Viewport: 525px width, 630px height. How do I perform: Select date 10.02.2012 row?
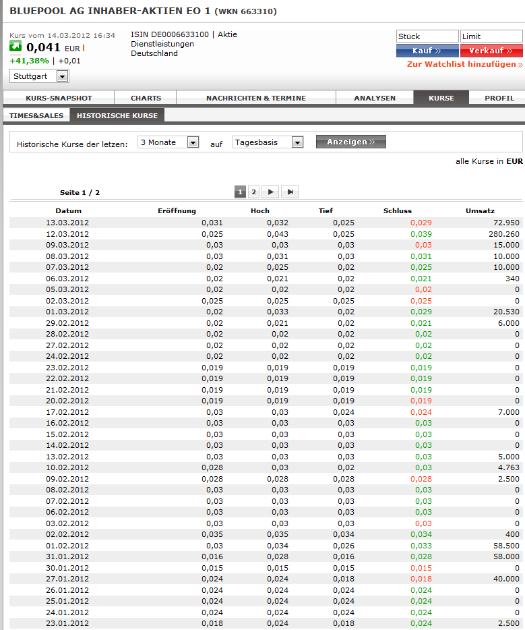coord(266,467)
